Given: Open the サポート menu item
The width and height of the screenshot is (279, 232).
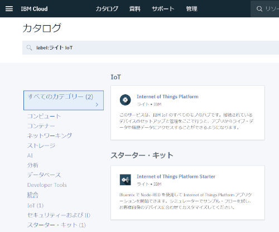Looking at the screenshot, I should 163,9.
